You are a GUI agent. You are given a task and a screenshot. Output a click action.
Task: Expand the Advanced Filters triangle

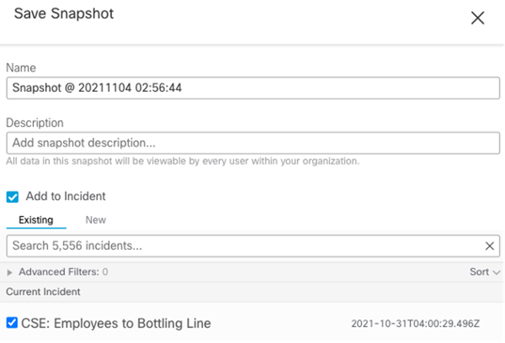point(10,272)
